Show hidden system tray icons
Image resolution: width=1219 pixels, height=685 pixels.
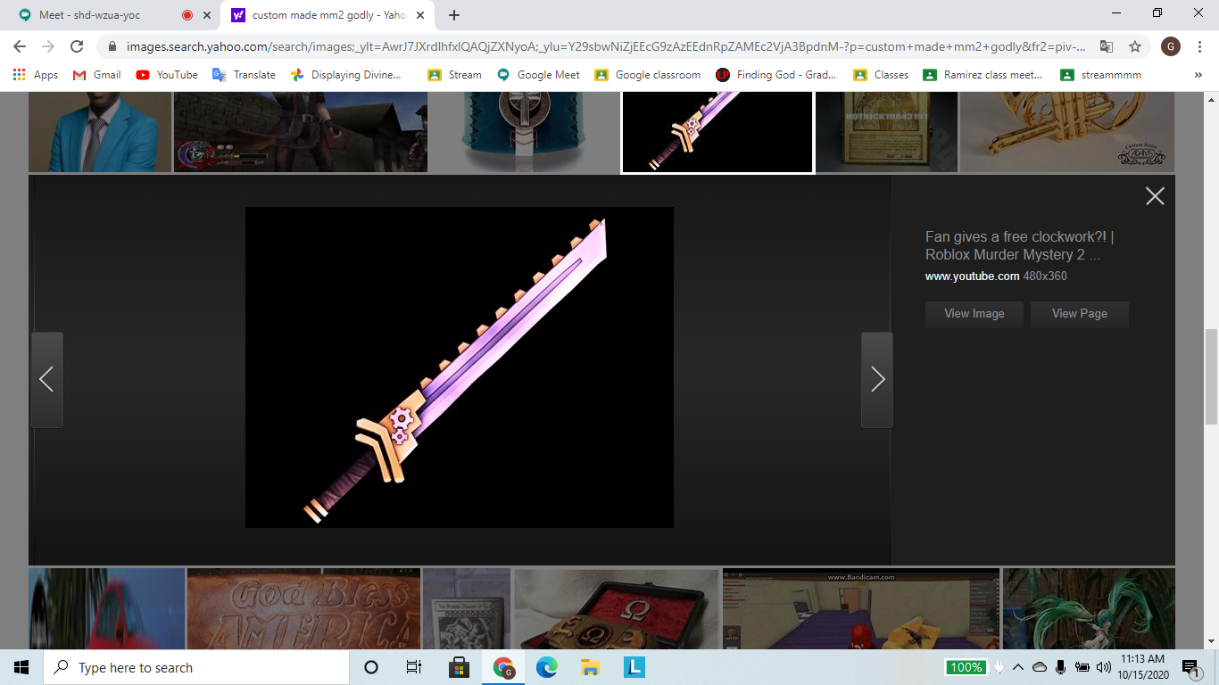coord(1018,667)
